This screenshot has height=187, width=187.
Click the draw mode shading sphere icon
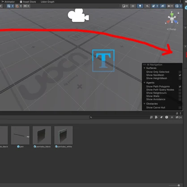[x=124, y=6]
